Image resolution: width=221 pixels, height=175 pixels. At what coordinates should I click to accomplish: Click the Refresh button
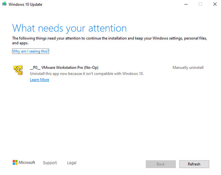click(194, 164)
